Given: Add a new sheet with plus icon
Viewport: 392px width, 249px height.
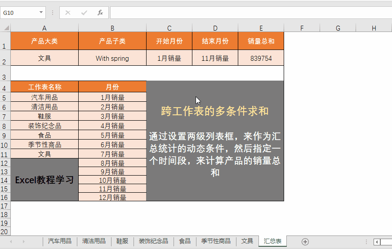Looking at the screenshot, I should [305, 241].
